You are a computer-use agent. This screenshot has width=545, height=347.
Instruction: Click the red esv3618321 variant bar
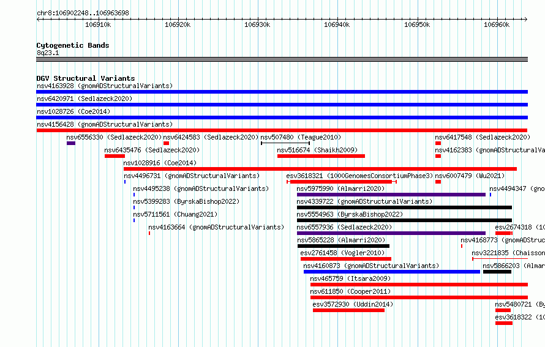click(x=342, y=182)
